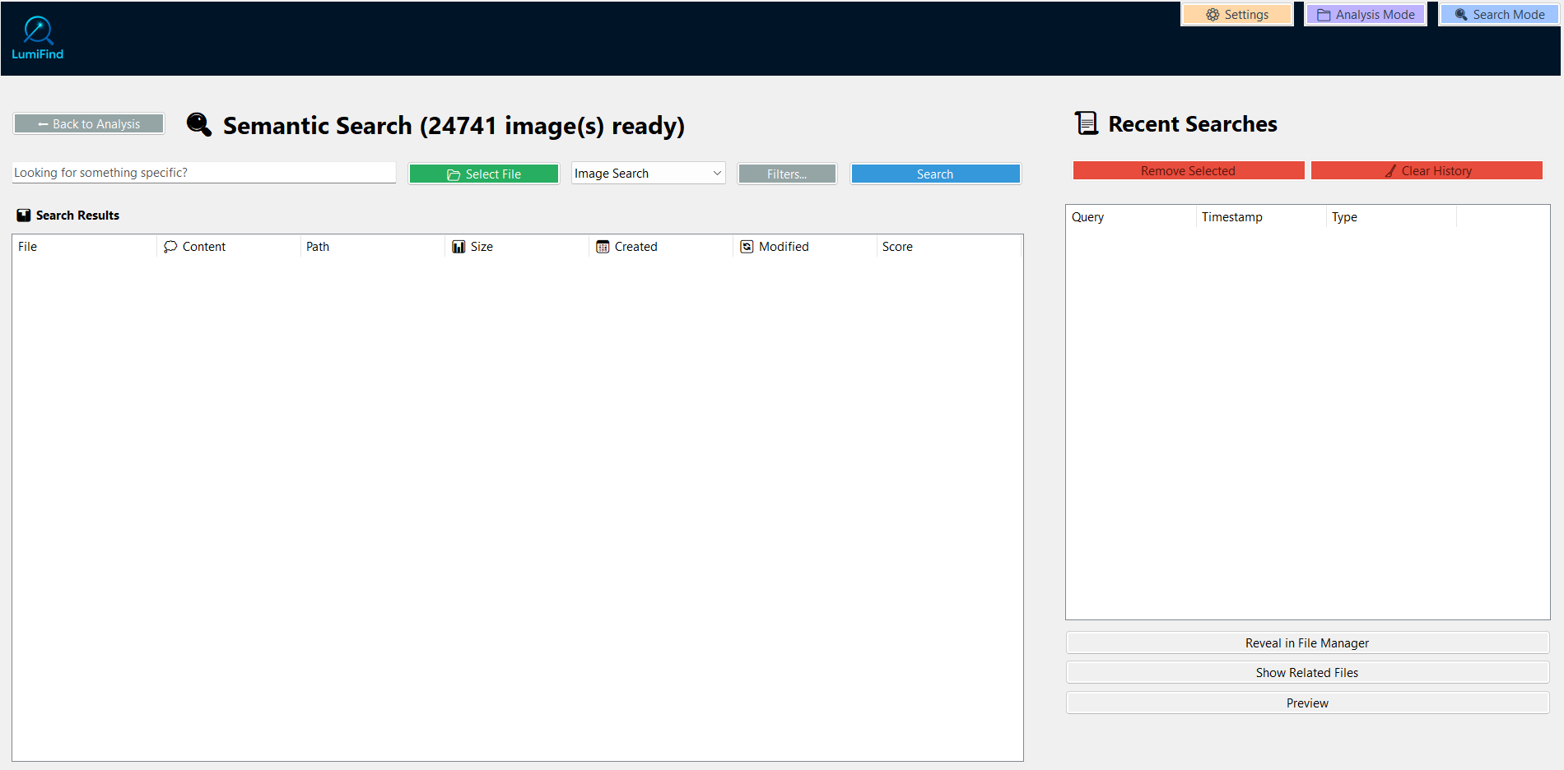Clear History of recent searches

pos(1427,171)
